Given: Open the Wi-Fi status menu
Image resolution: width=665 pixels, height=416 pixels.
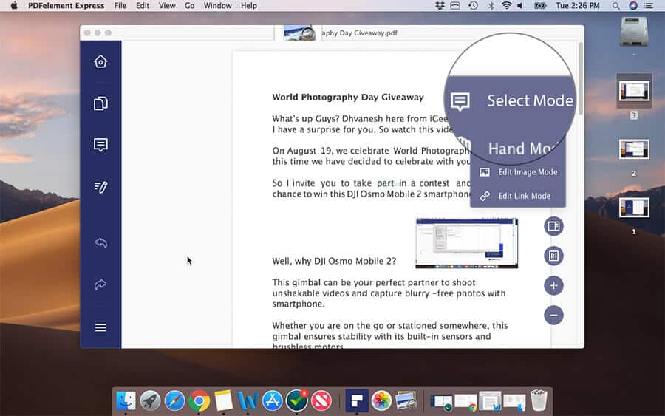Looking at the screenshot, I should click(x=506, y=5).
